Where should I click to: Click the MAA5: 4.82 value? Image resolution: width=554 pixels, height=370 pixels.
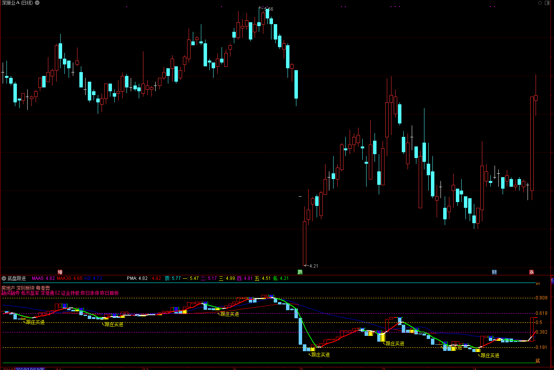point(43,278)
